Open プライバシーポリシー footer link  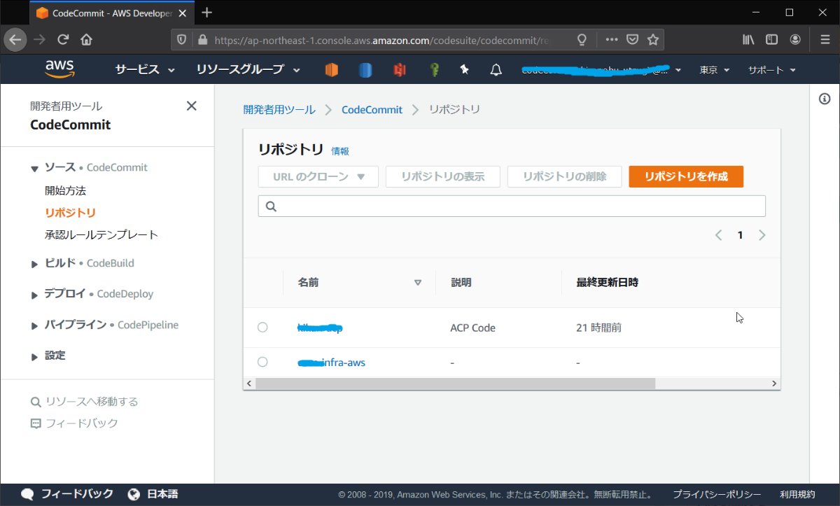click(x=717, y=494)
